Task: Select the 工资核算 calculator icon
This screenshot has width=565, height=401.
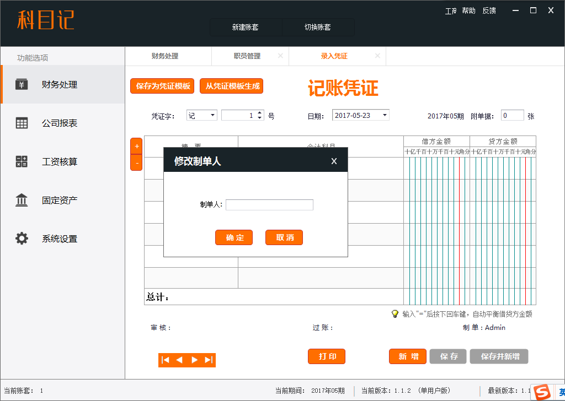Action: pyautogui.click(x=22, y=162)
